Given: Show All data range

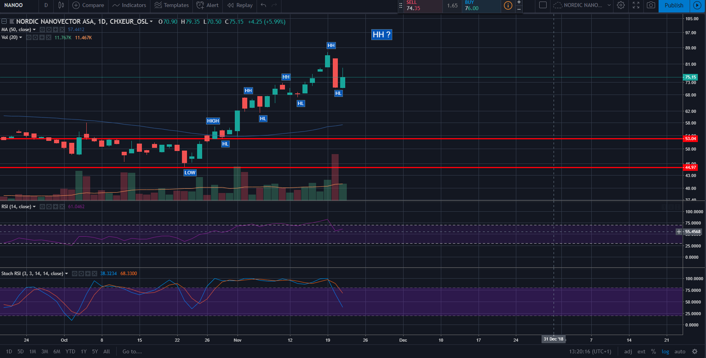Looking at the screenshot, I should [107, 351].
